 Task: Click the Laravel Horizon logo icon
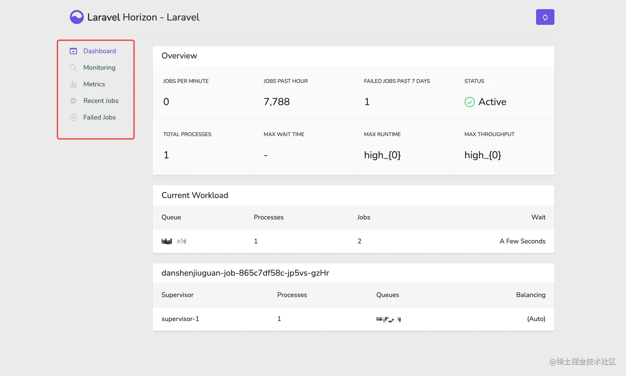[x=77, y=17]
